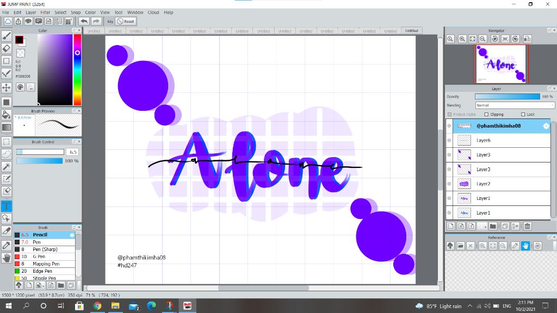Viewport: 557px width, 313px height.
Task: Select the Move tool
Action: pos(7,87)
